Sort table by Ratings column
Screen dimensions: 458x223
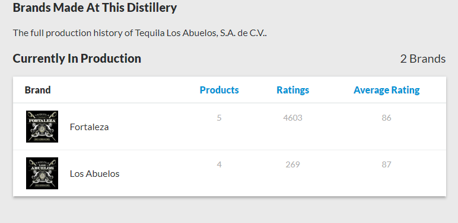pyautogui.click(x=292, y=90)
